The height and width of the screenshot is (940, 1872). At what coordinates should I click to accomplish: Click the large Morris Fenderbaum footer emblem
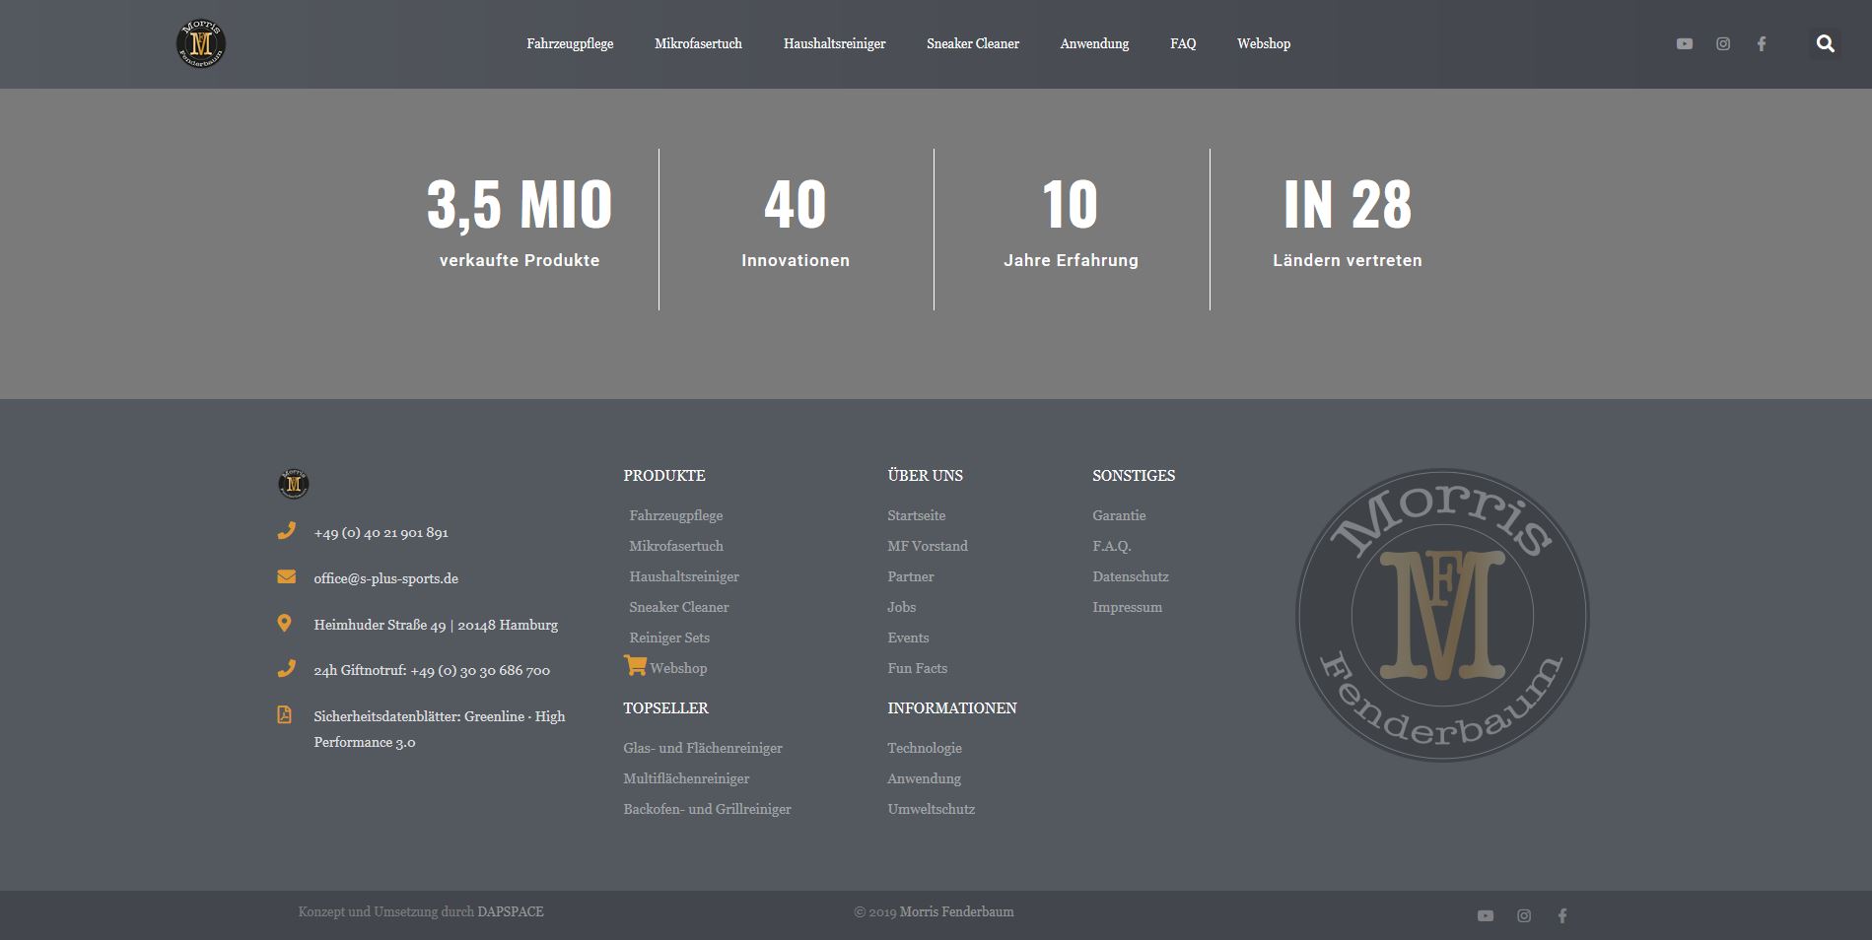[x=1441, y=615]
